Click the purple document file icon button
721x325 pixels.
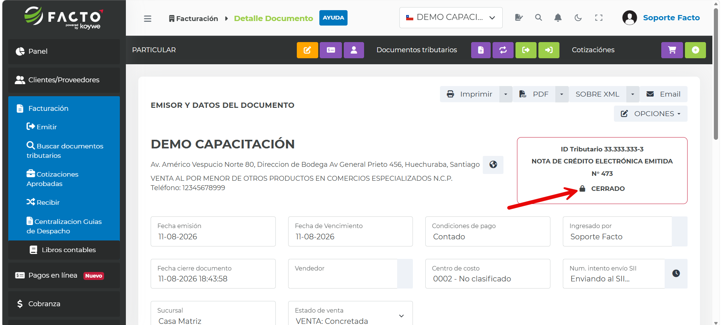pos(481,50)
